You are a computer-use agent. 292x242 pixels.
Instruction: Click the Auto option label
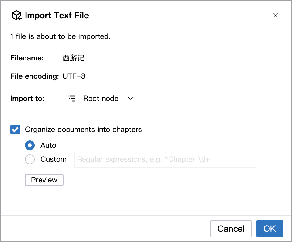(x=48, y=145)
